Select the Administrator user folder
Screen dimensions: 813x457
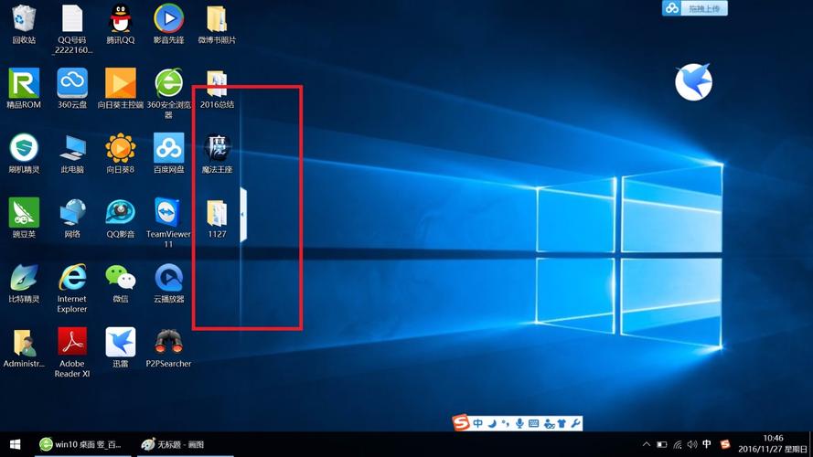click(x=24, y=347)
